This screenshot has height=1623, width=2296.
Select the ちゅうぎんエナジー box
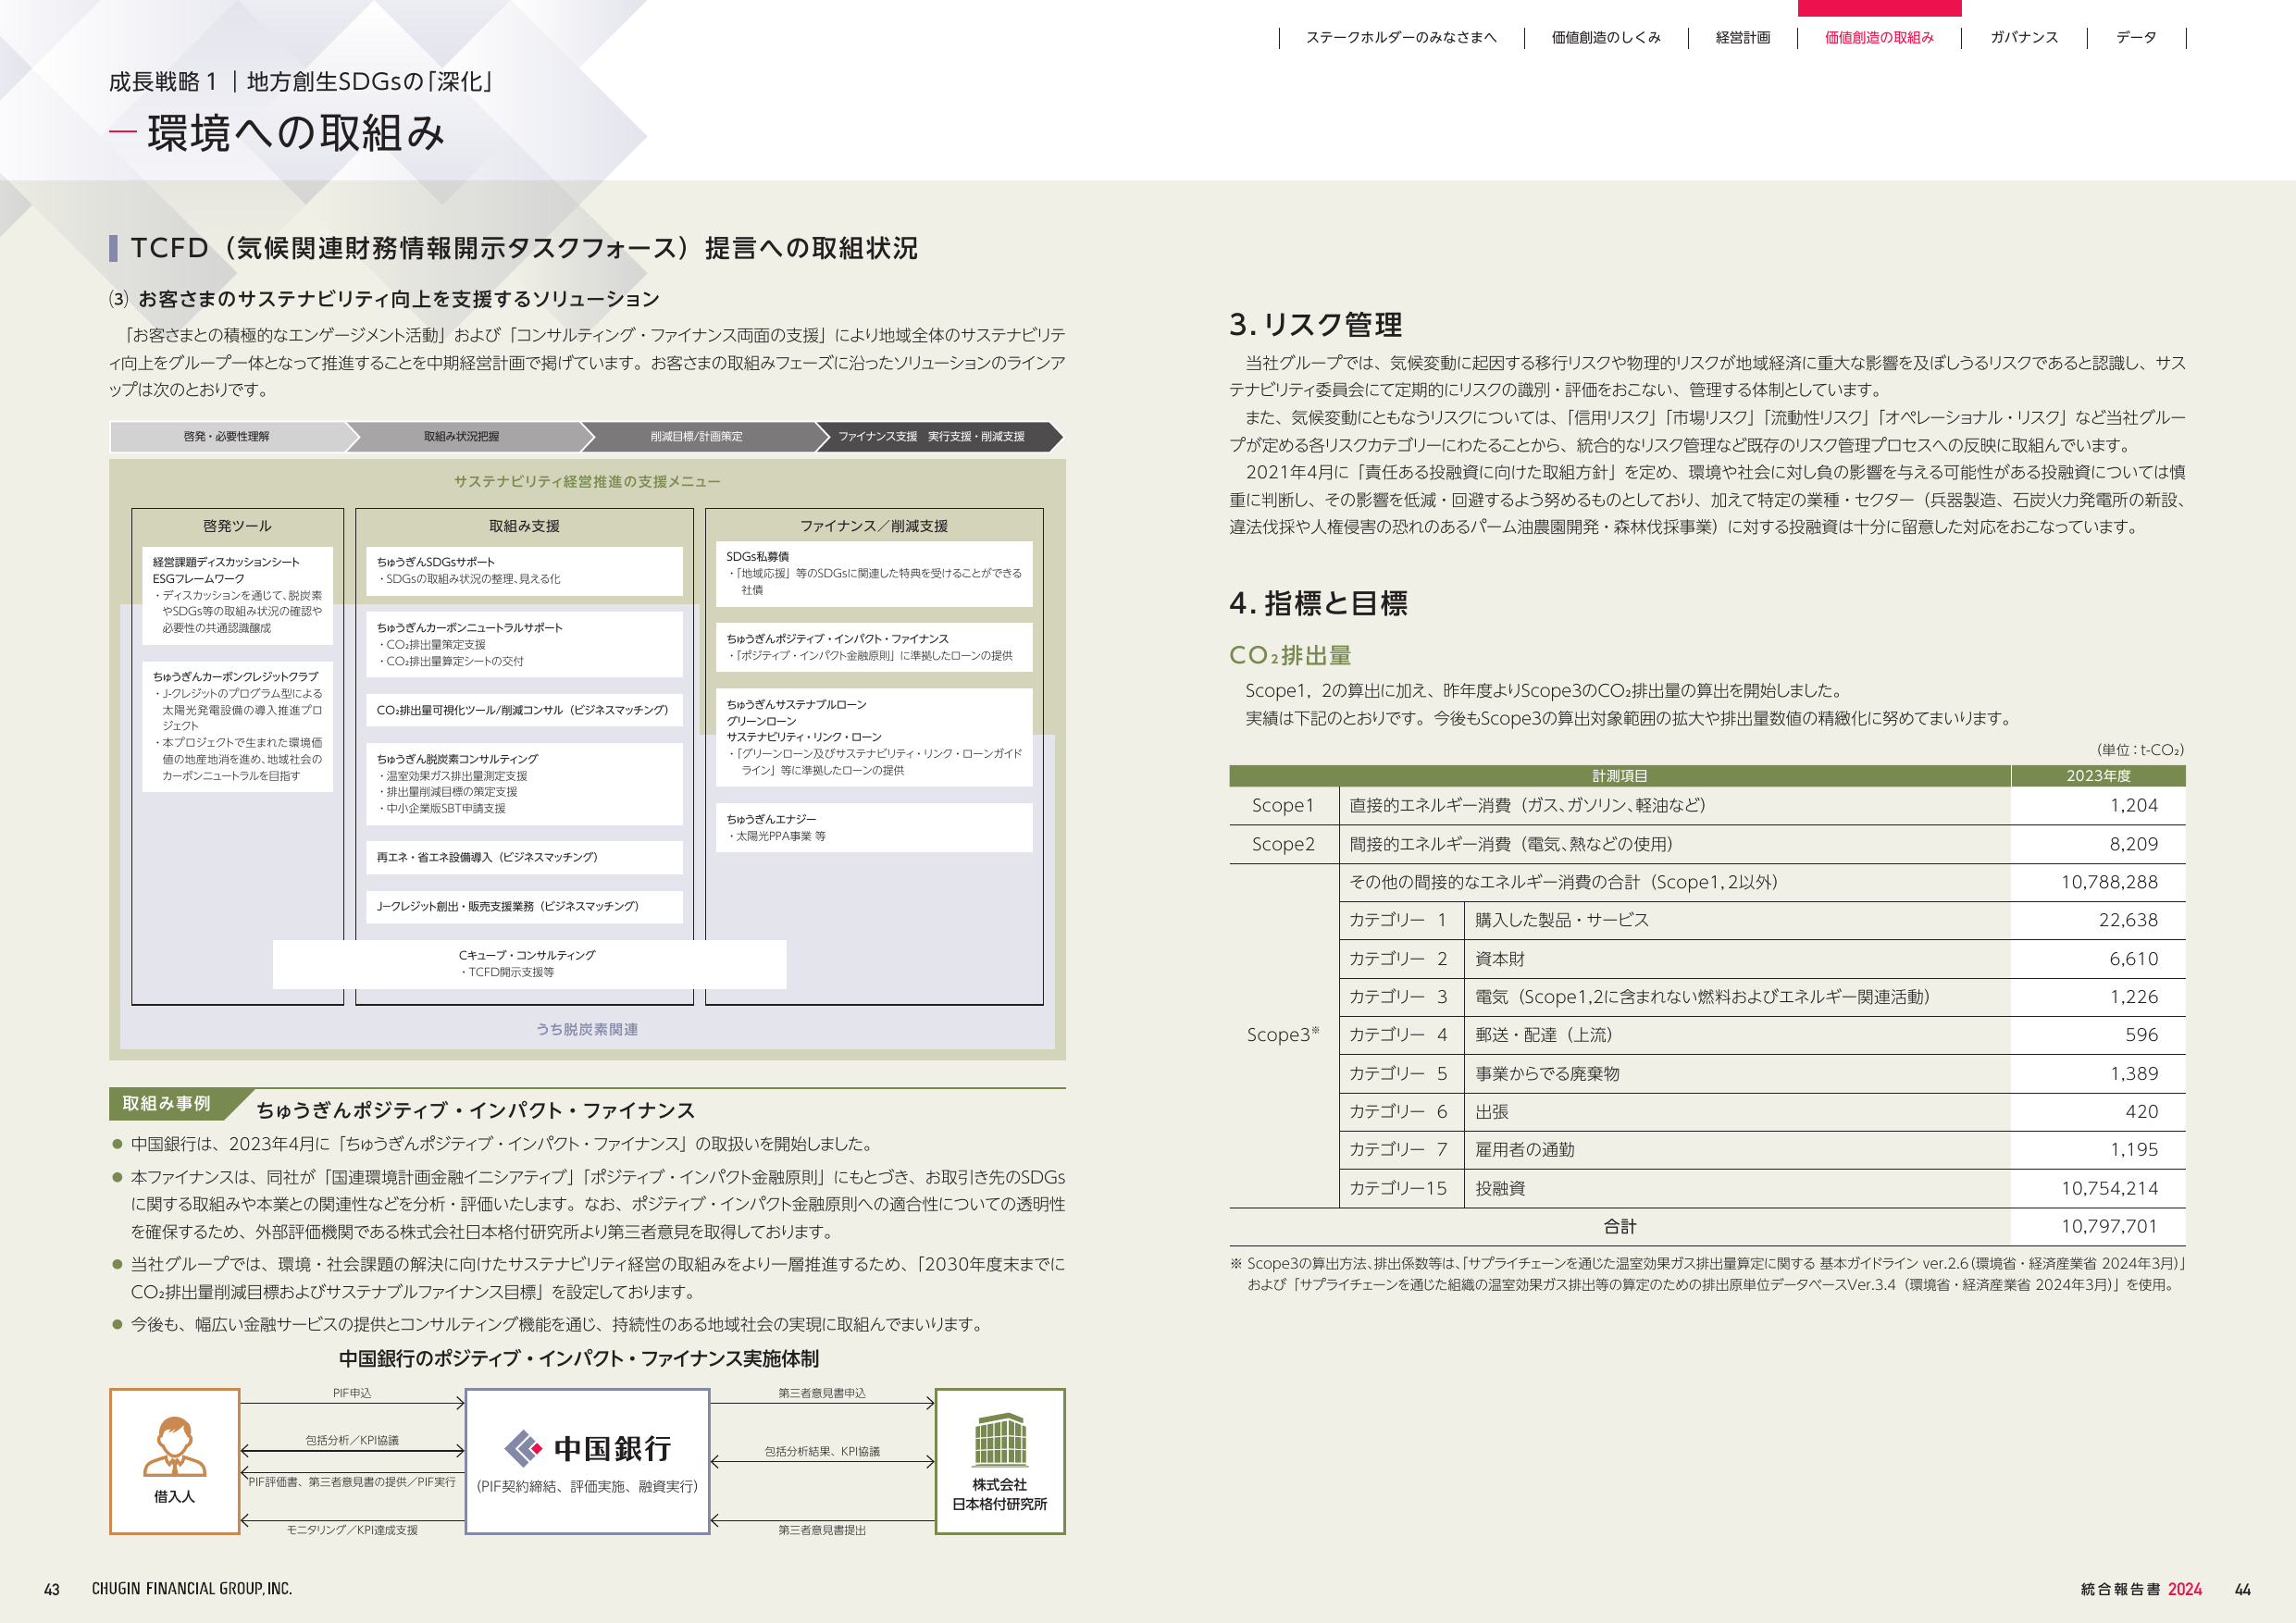click(874, 828)
